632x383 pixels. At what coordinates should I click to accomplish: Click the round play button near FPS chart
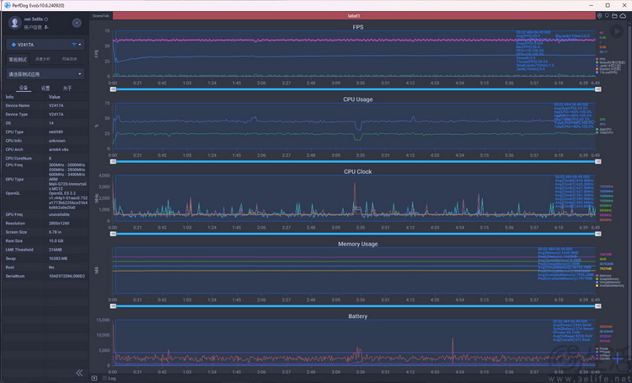(x=616, y=31)
